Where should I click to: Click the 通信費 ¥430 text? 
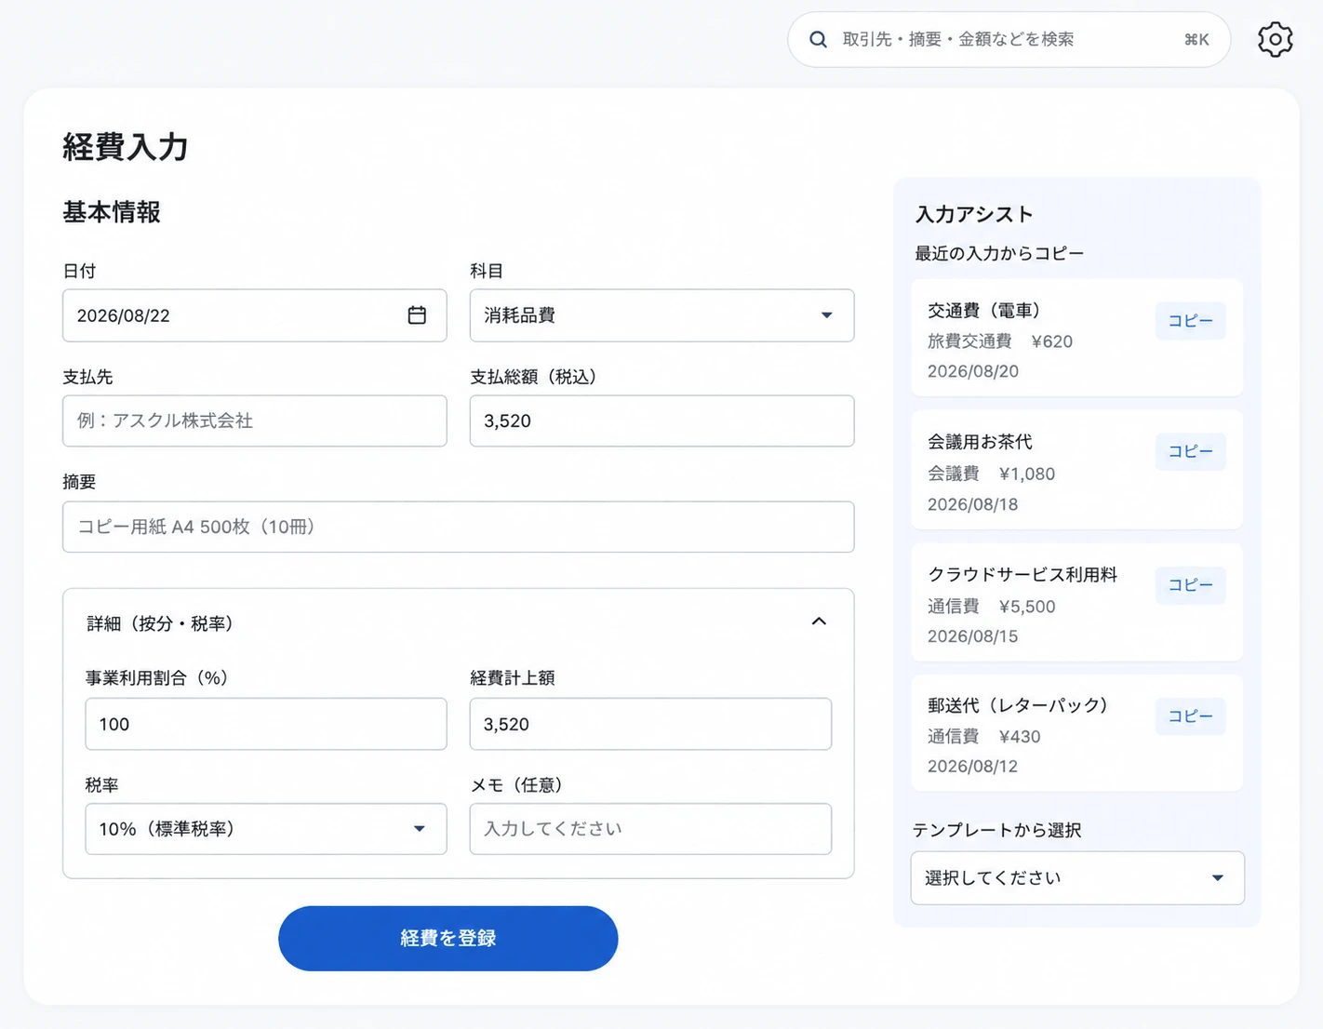tap(983, 737)
